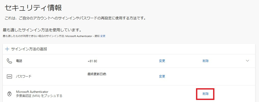This screenshot has width=259, height=102.
Task: Click the 最終更新日時 text
Action: pyautogui.click(x=97, y=74)
